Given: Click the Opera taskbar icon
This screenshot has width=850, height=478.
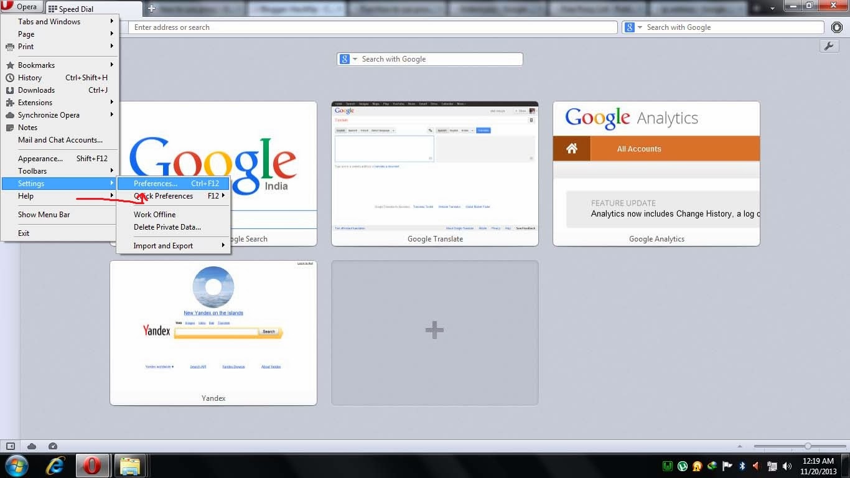Looking at the screenshot, I should (92, 466).
